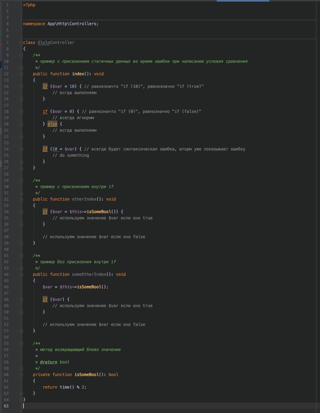
Task: Click App\Http\Controllers in the namespace line
Action: pyautogui.click(x=72, y=24)
